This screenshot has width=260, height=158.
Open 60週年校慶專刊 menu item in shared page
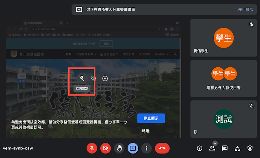pos(86,54)
